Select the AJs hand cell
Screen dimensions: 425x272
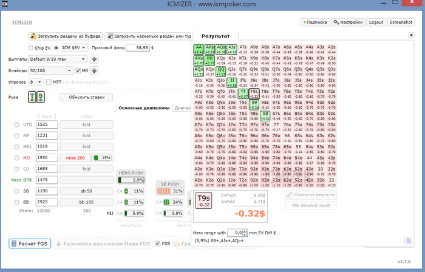tap(232, 49)
